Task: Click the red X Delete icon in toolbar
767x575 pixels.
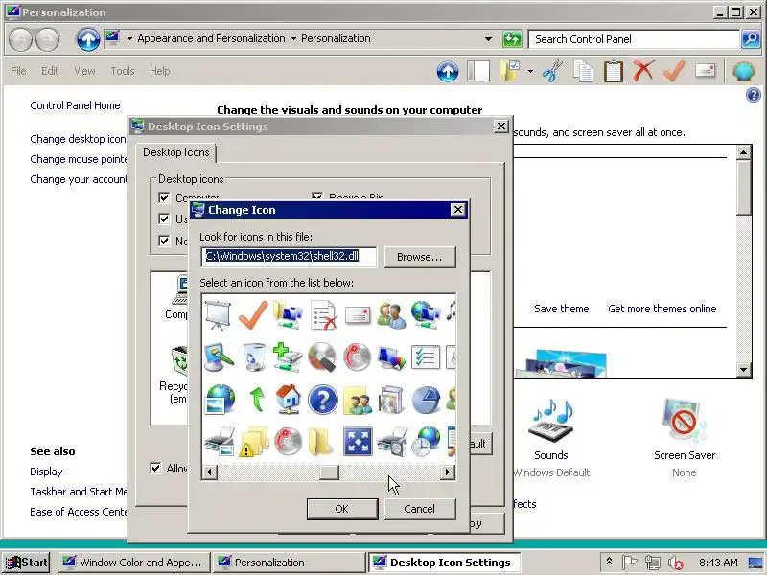Action: tap(643, 71)
